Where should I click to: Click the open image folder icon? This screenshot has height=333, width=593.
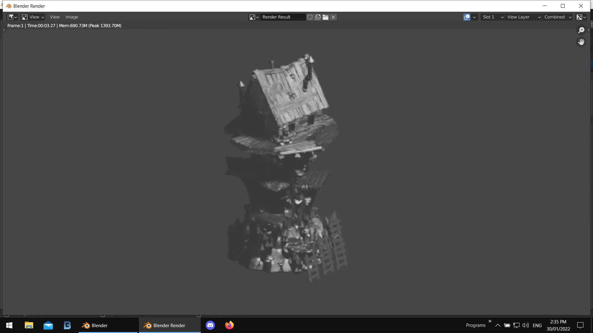326,17
